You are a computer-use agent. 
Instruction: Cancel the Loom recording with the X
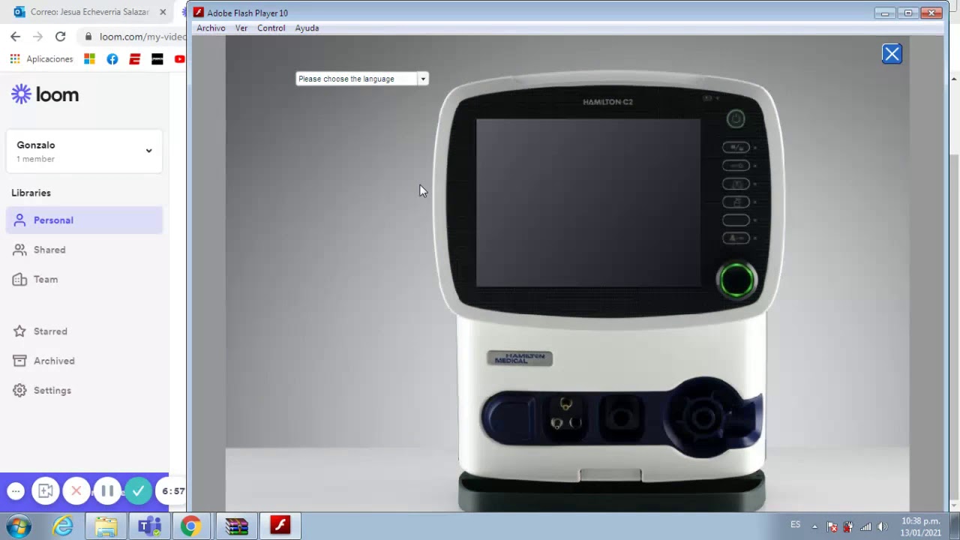(x=76, y=491)
